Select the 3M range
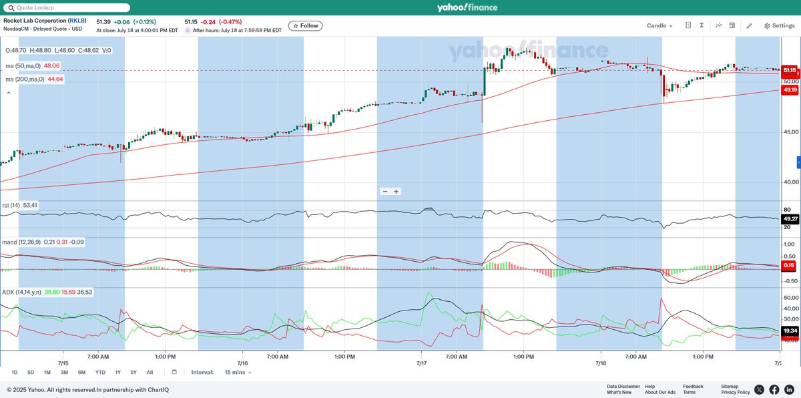 point(64,372)
